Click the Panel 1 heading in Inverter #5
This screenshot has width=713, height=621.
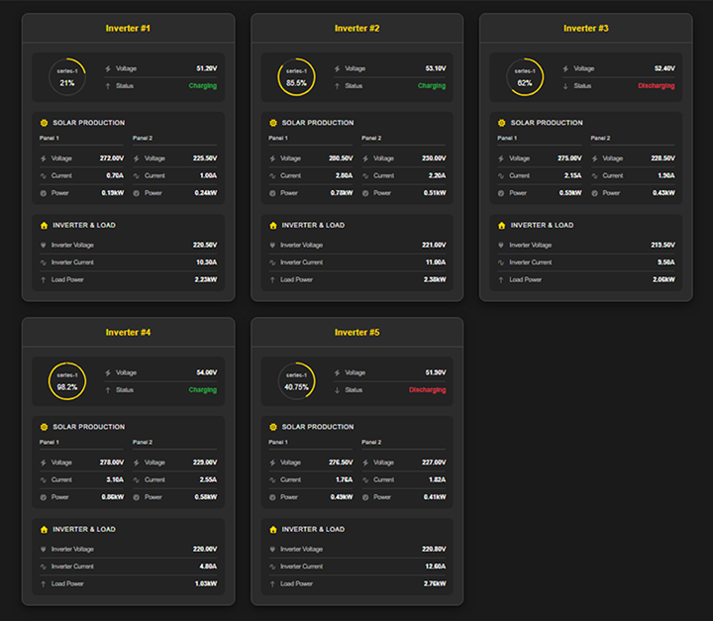coord(279,443)
